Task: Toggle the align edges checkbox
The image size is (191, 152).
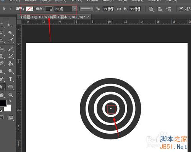Action: [x=181, y=9]
